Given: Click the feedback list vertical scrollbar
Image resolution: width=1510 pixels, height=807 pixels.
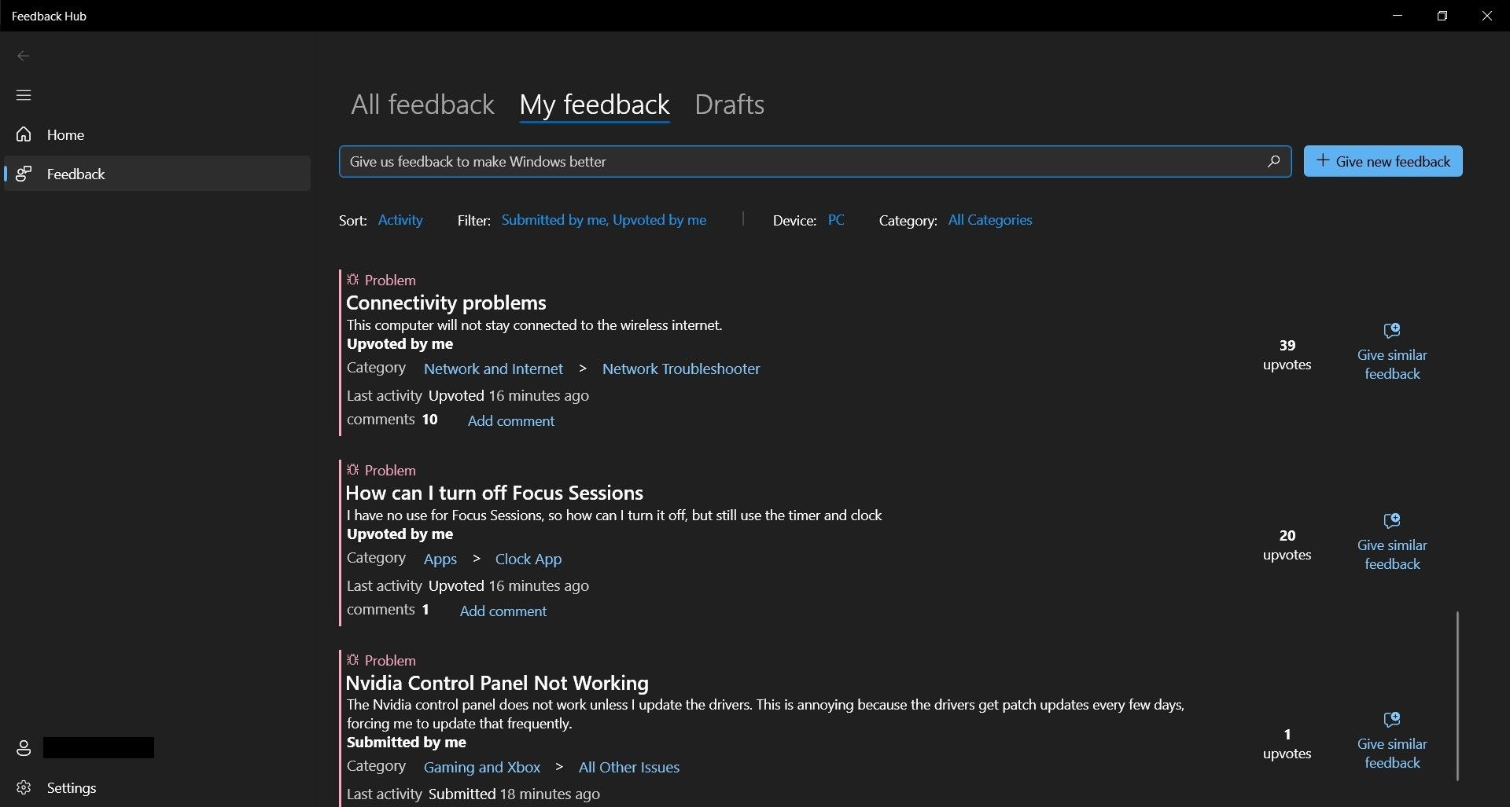Looking at the screenshot, I should pyautogui.click(x=1457, y=695).
